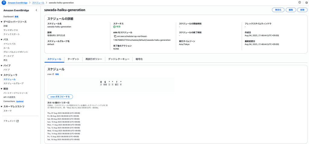Open アーカイブ in the sidebar
This screenshot has width=309, height=144.
point(9,56)
